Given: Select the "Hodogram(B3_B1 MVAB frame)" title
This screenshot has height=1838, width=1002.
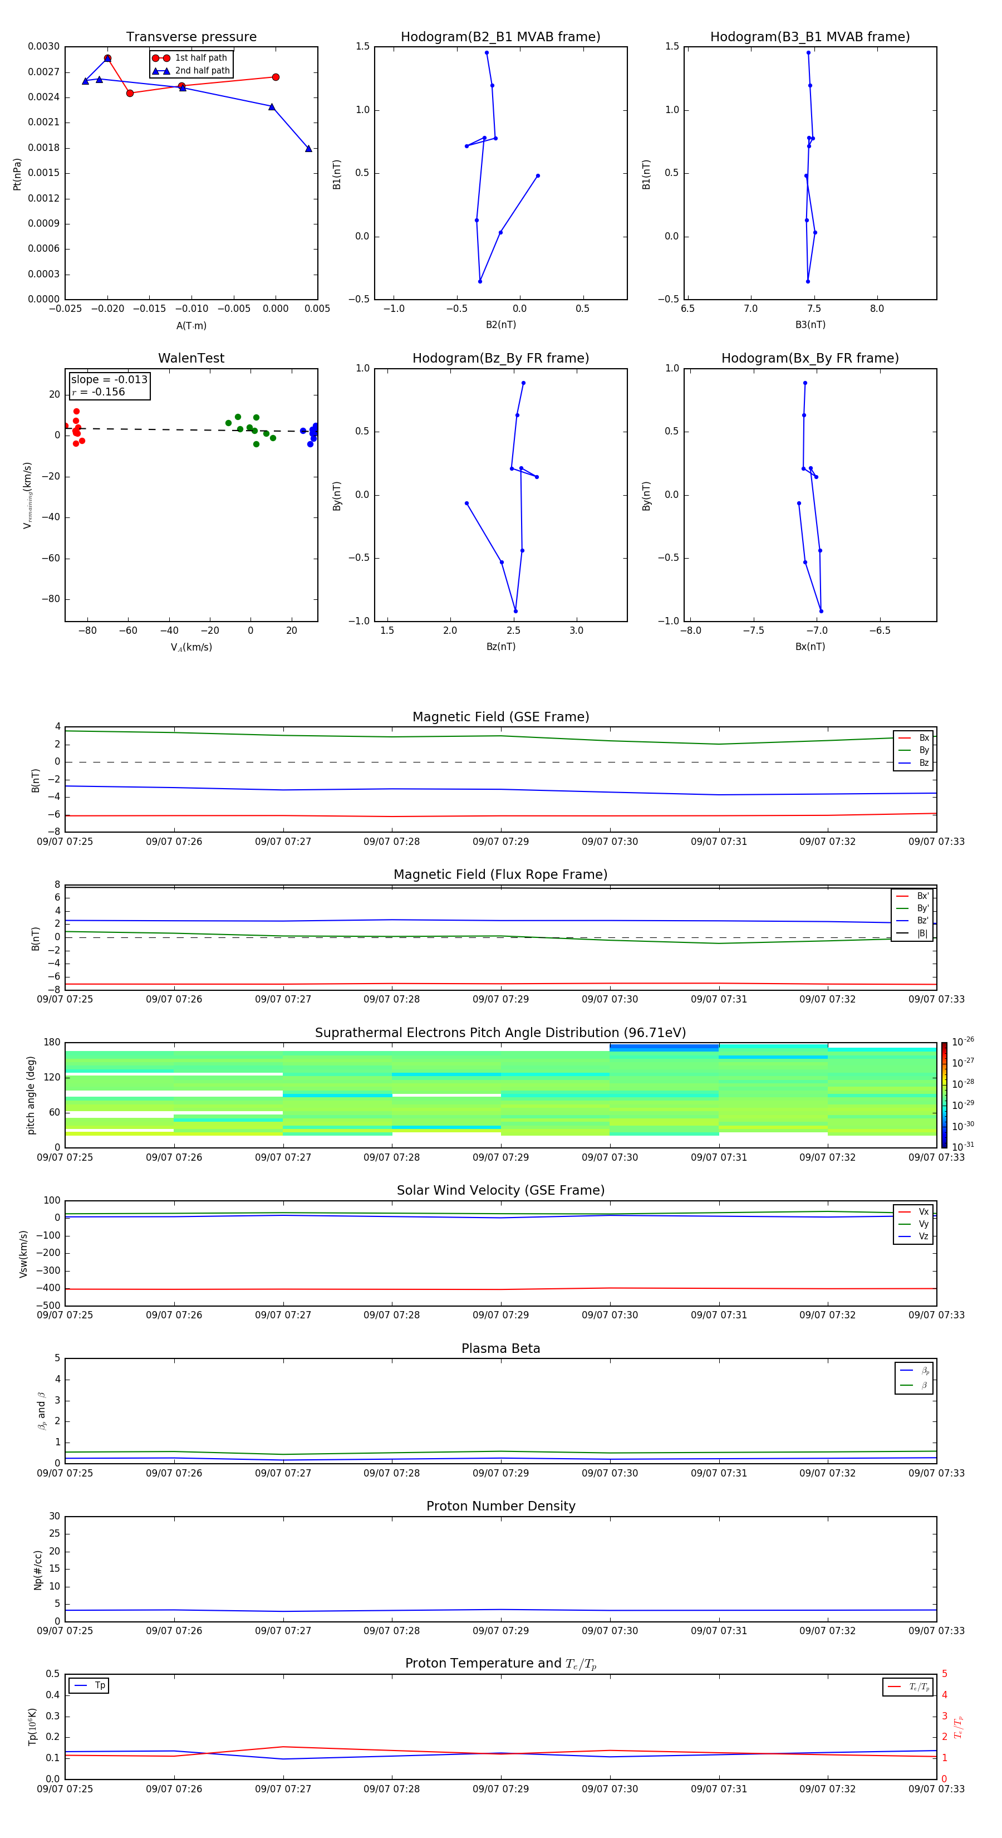Looking at the screenshot, I should tap(810, 36).
